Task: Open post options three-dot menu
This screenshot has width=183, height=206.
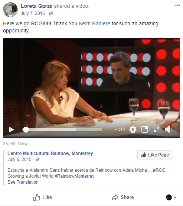Action: (x=178, y=5)
